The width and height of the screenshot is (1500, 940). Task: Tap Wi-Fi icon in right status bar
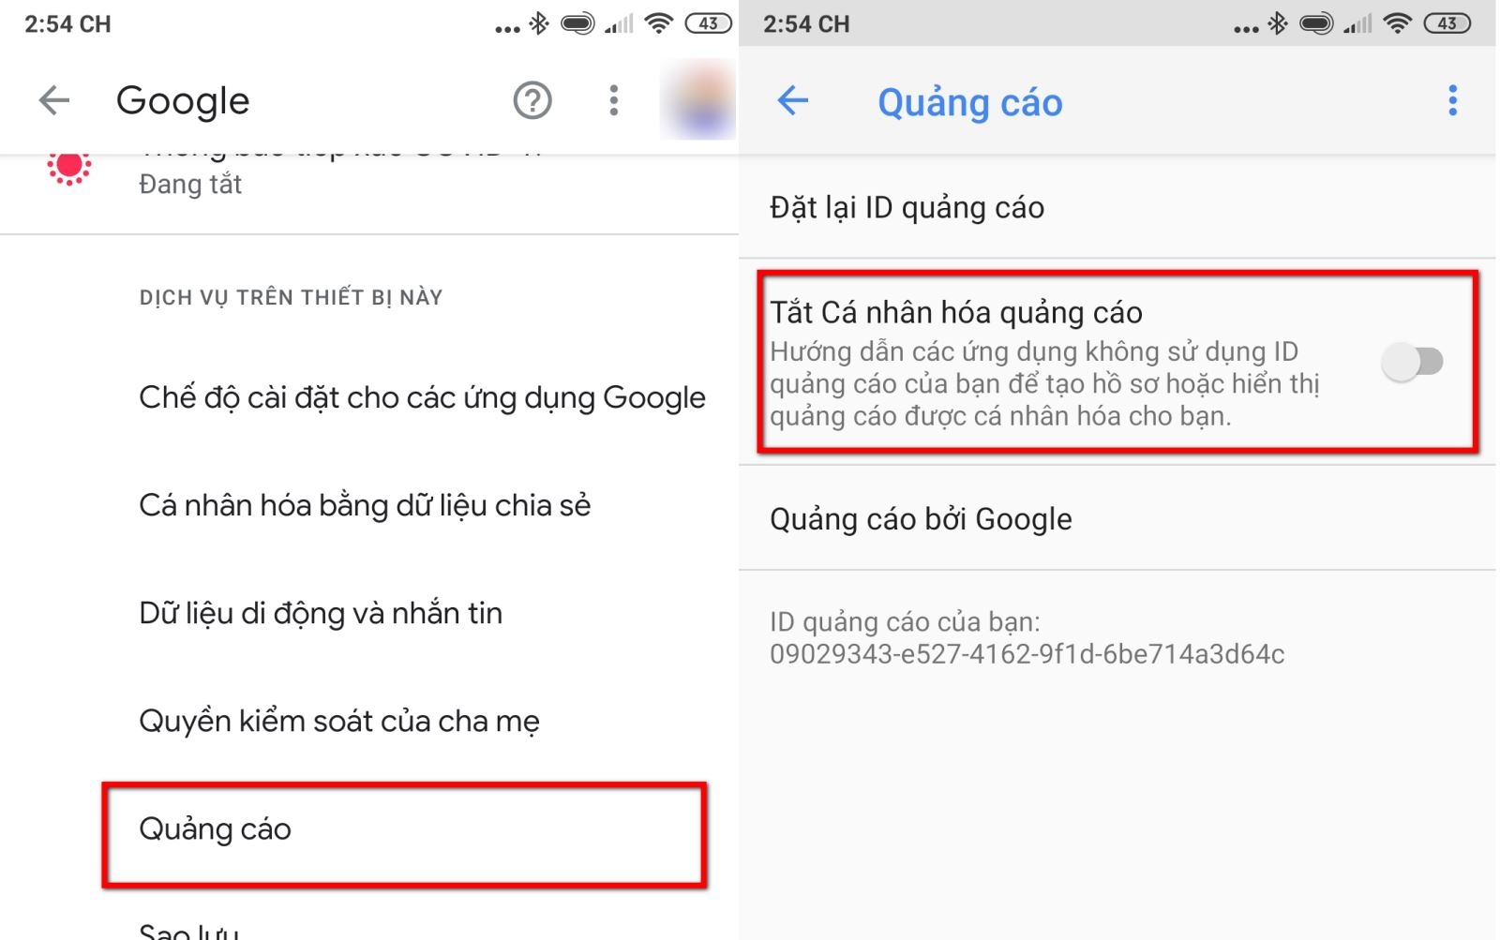click(1398, 23)
